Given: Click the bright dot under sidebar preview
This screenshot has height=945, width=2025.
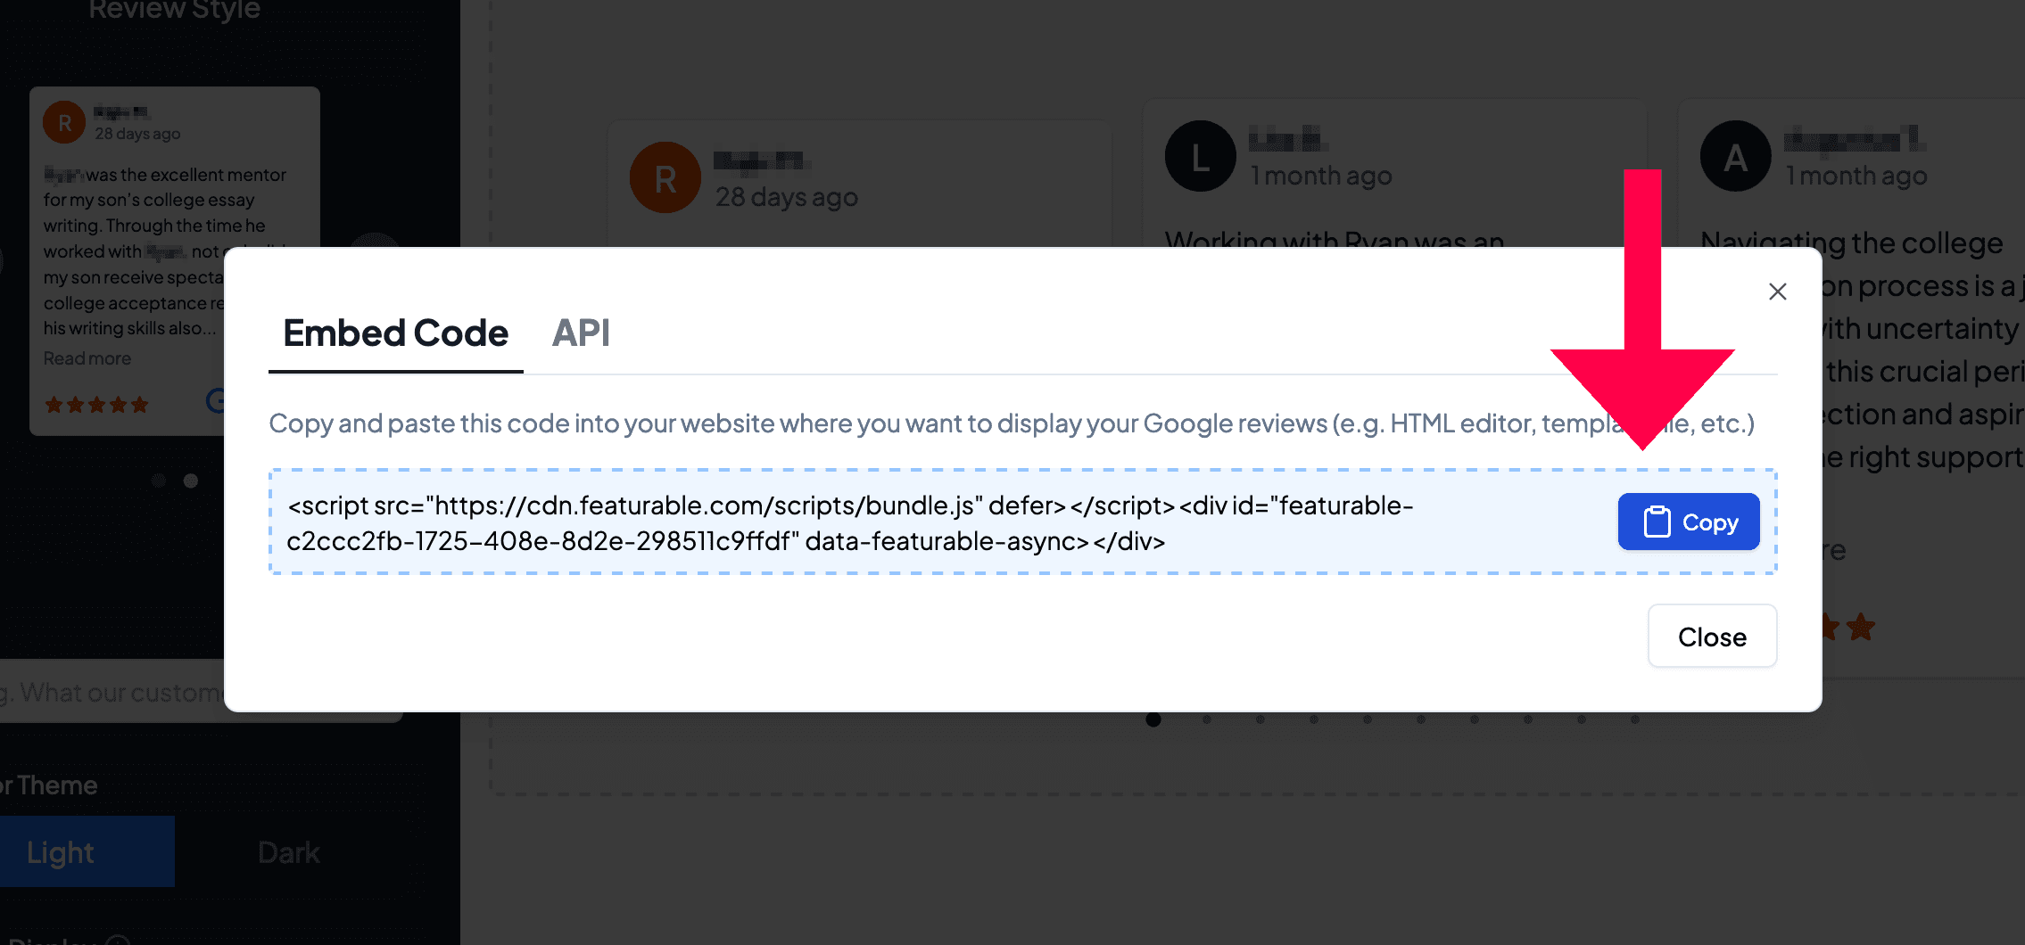Looking at the screenshot, I should [190, 481].
